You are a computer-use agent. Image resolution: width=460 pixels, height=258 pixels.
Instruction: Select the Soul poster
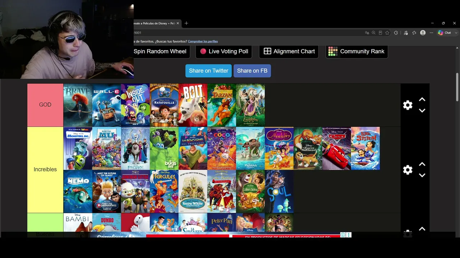pyautogui.click(x=279, y=191)
